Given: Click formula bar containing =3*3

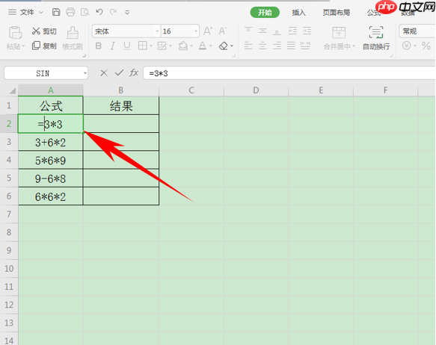Looking at the screenshot, I should (x=289, y=73).
